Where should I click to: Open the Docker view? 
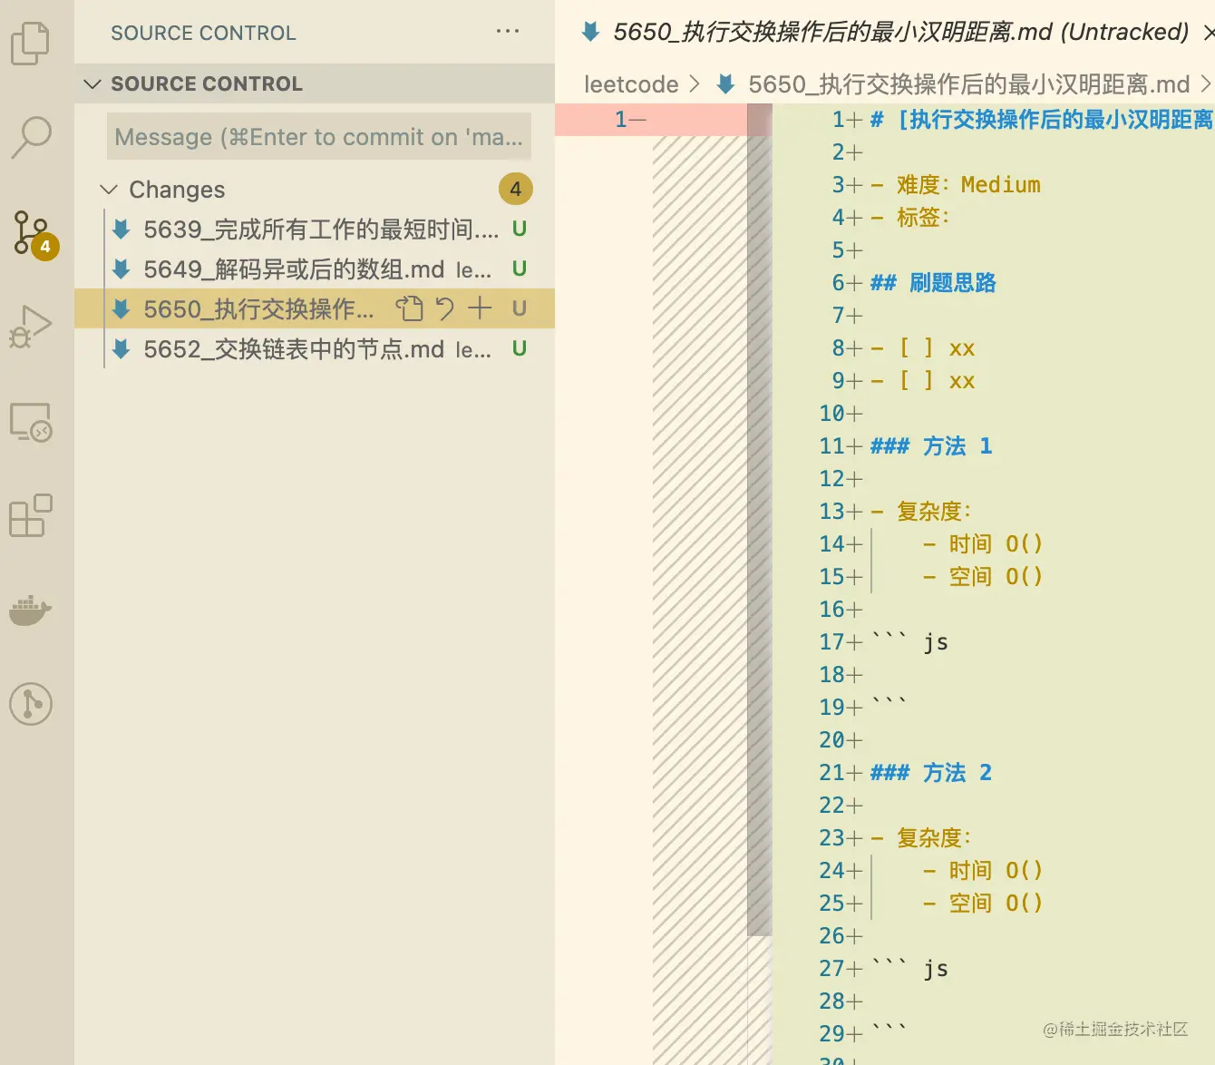point(31,610)
